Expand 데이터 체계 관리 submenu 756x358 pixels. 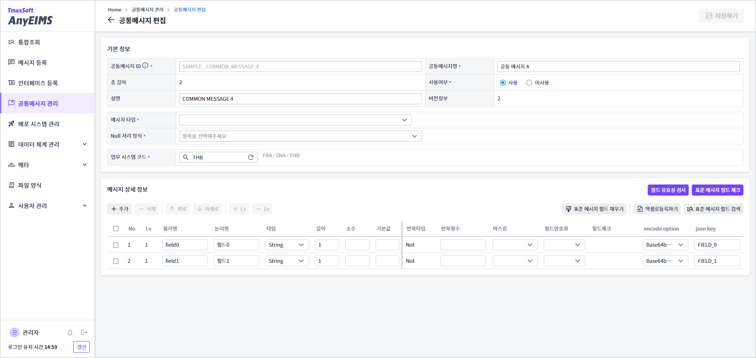(x=47, y=144)
